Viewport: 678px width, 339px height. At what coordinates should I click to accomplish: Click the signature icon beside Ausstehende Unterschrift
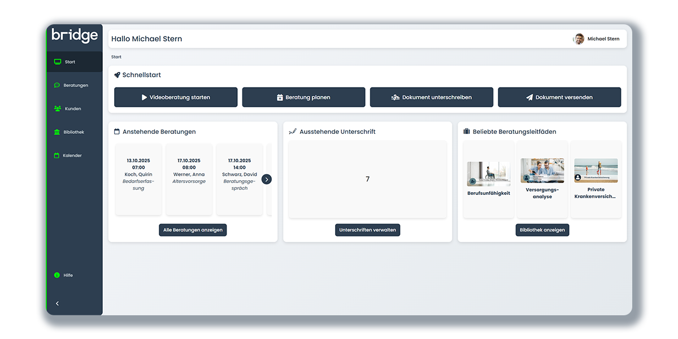tap(292, 132)
